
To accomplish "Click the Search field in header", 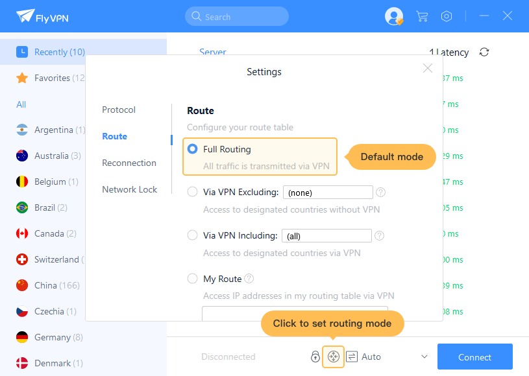I will (237, 17).
